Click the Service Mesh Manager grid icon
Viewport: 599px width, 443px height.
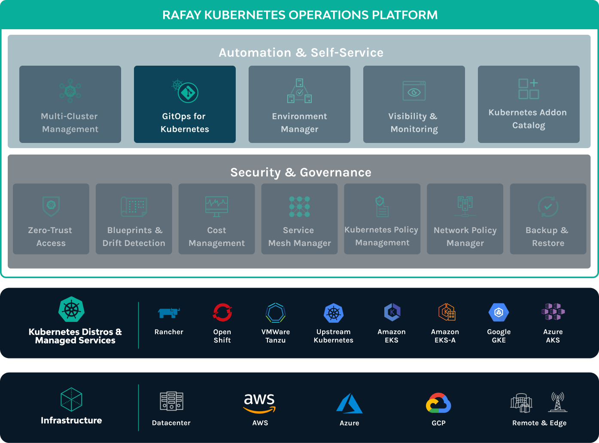tap(299, 206)
